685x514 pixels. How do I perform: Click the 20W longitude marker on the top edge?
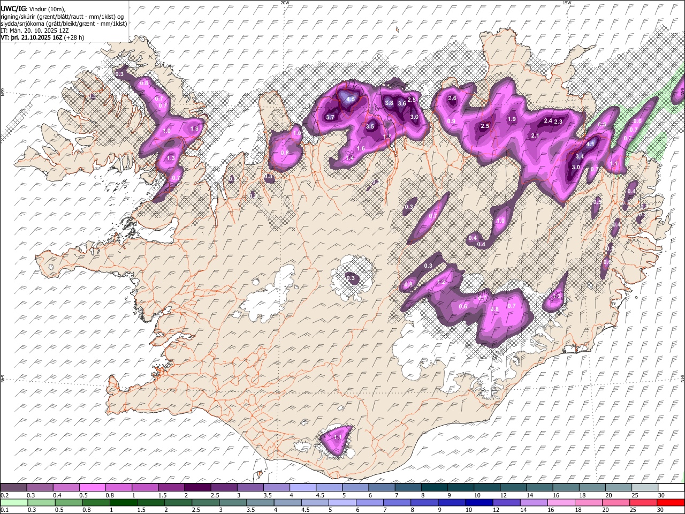coord(285,3)
